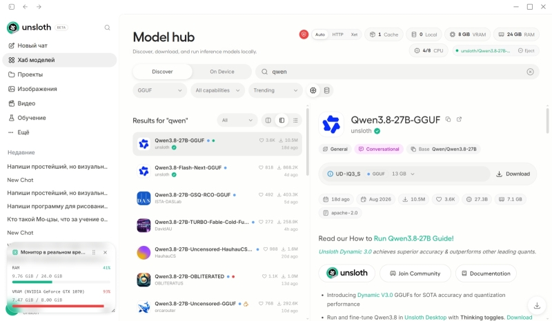Viewport: 552px width, 321px height.
Task: Open the 1 Cache chip
Action: click(384, 34)
